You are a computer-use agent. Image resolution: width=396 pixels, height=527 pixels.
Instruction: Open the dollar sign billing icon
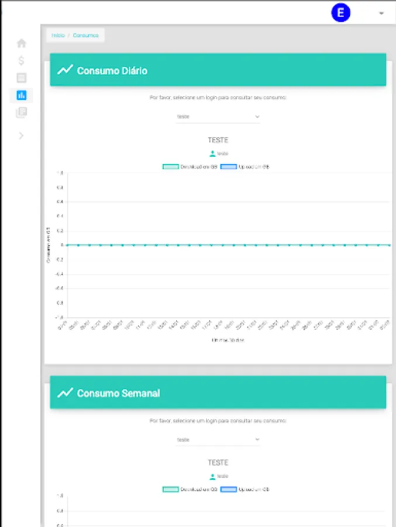[x=21, y=60]
